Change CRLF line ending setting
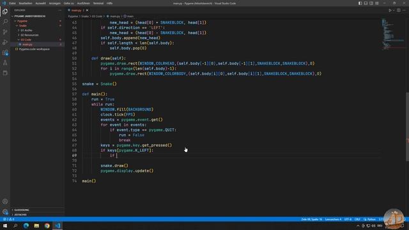 pyautogui.click(x=357, y=219)
